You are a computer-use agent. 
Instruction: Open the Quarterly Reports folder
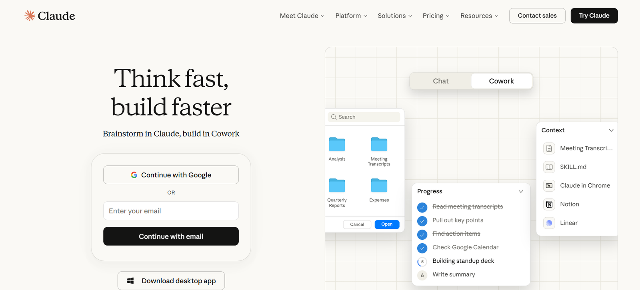pos(337,186)
